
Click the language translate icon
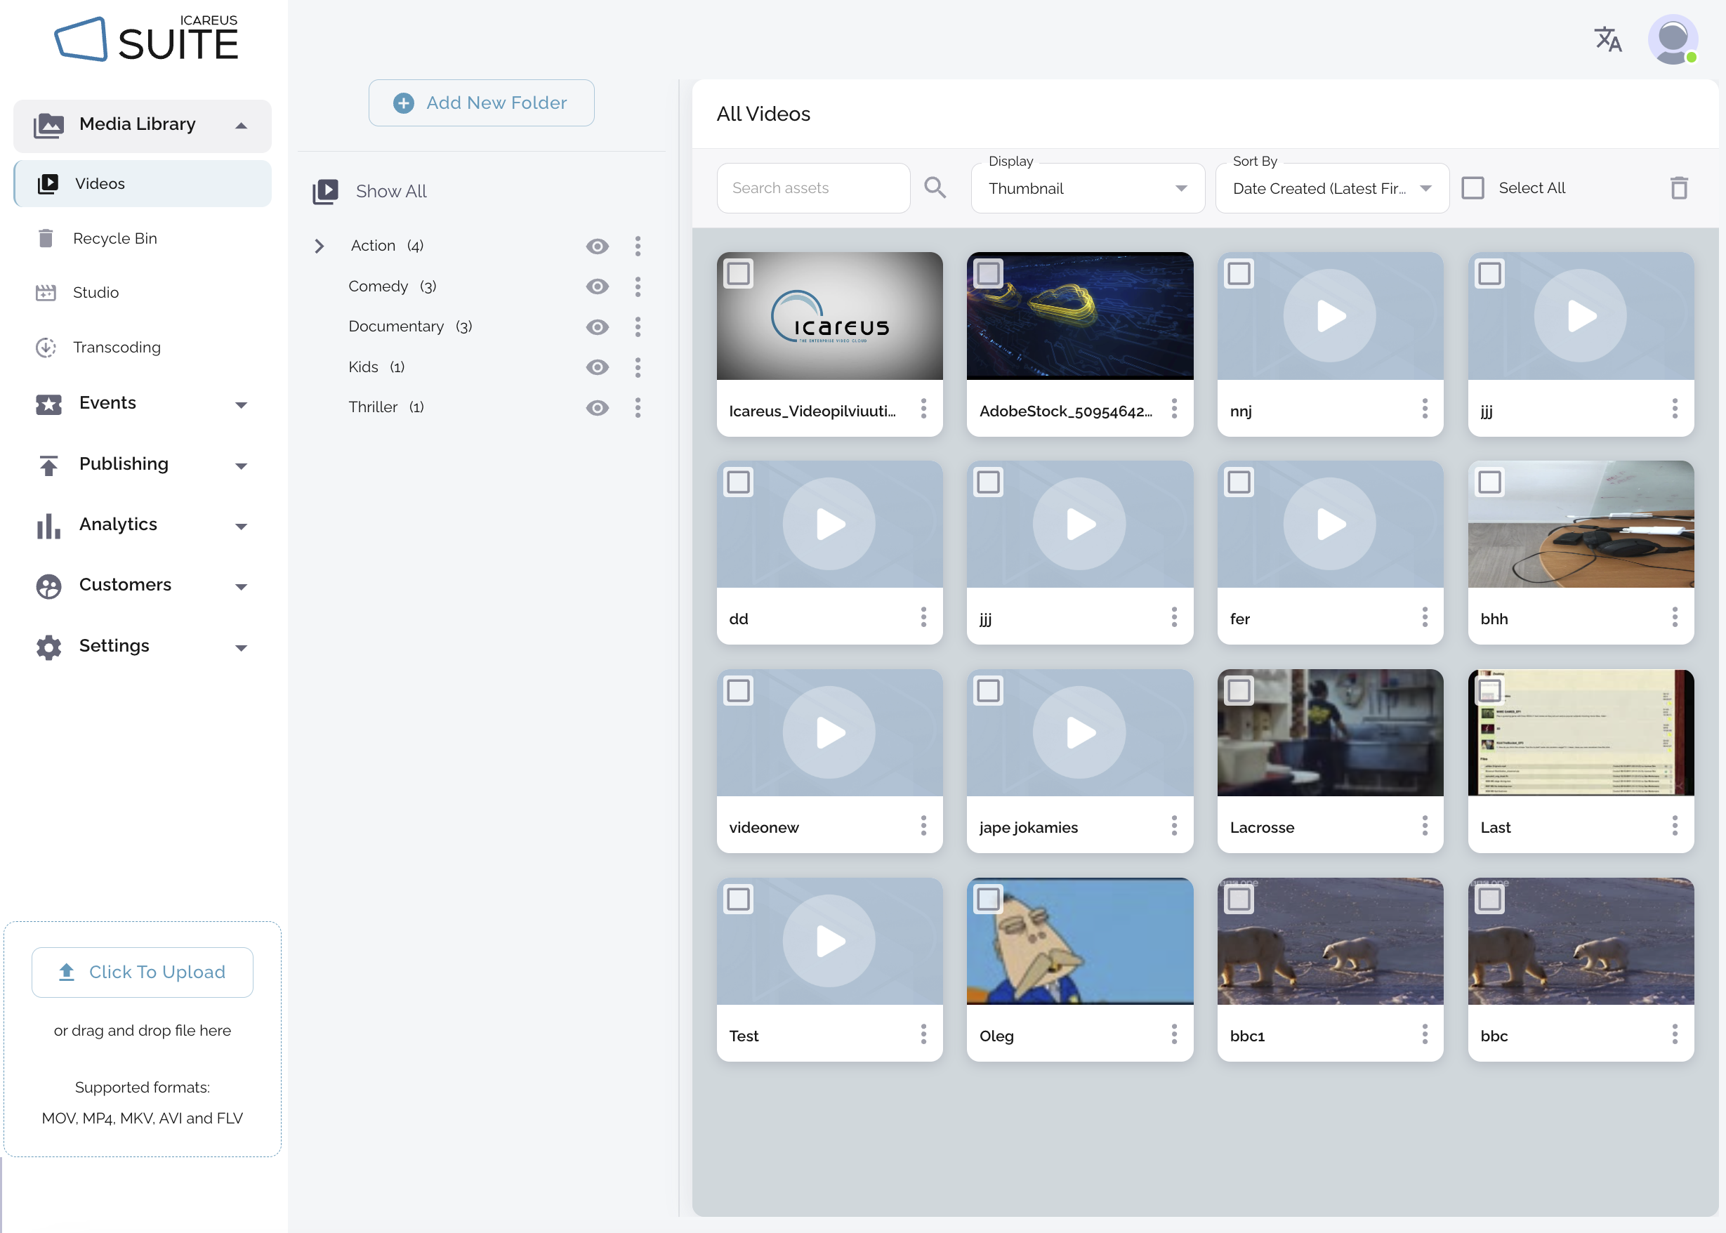[1607, 39]
